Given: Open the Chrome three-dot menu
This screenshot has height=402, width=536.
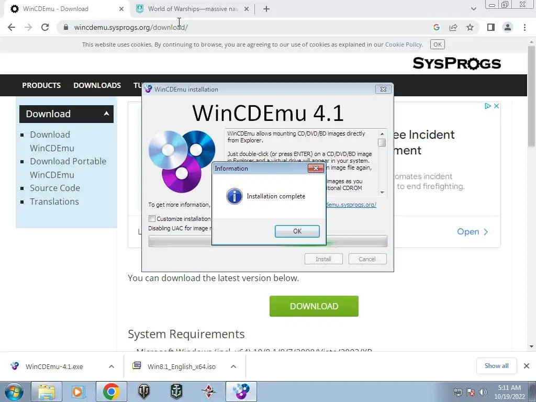Looking at the screenshot, I should coord(524,27).
